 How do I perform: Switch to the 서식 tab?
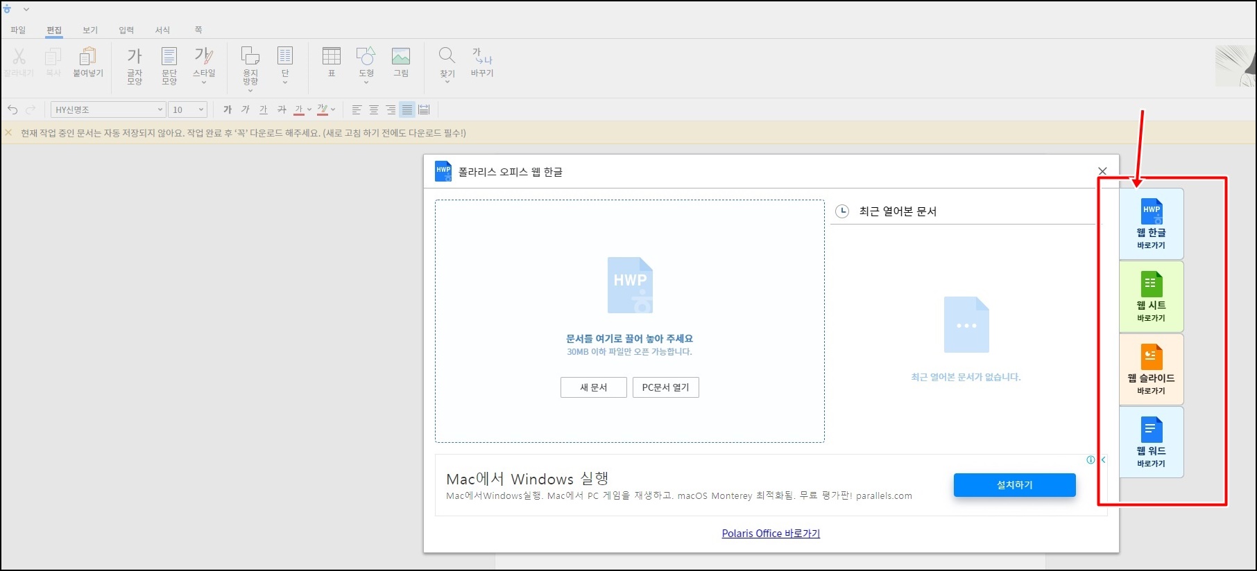pyautogui.click(x=162, y=30)
